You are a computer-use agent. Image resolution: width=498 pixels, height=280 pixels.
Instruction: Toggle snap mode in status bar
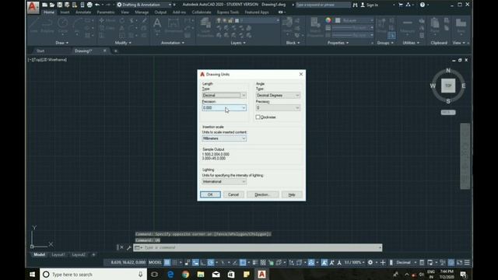174,263
